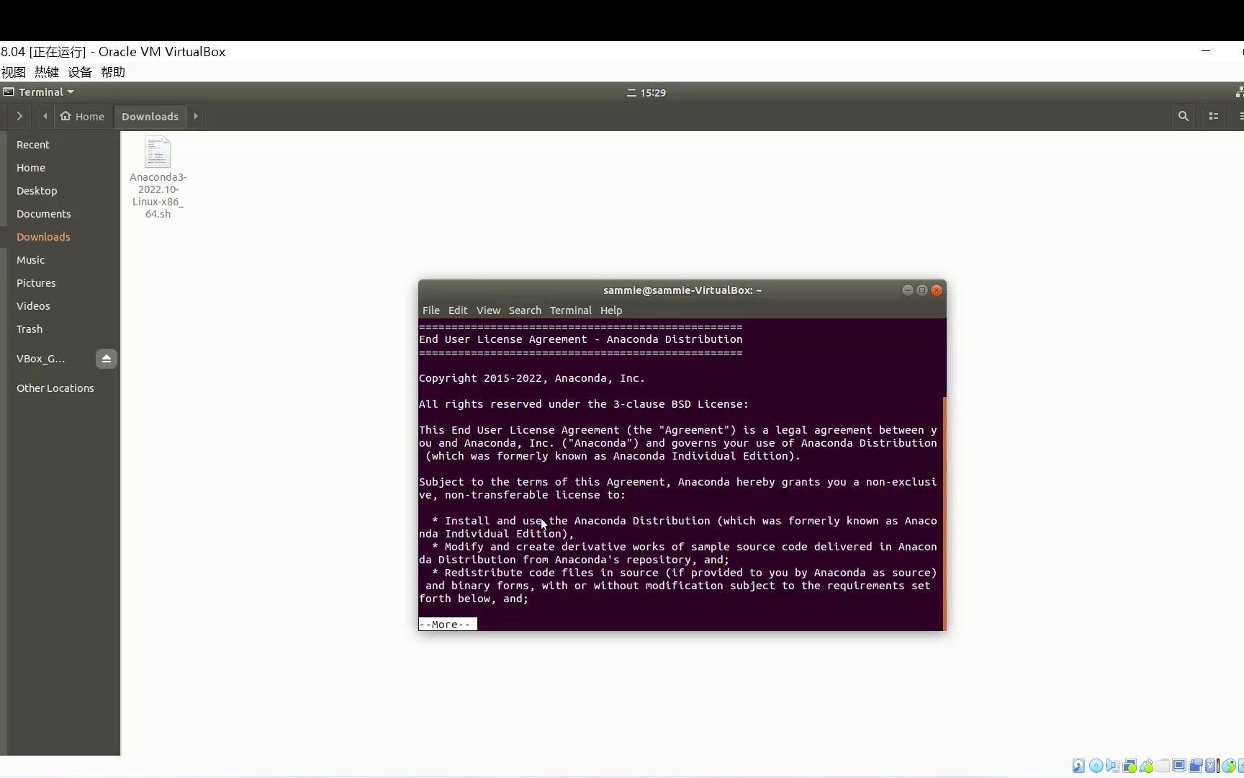Go to Home in the path bar
Screen dimensions: 1244x778
(x=82, y=116)
